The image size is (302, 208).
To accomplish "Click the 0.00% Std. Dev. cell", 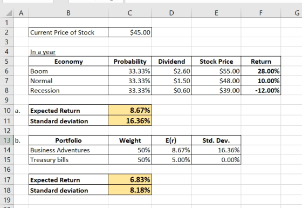I will coord(216,159).
